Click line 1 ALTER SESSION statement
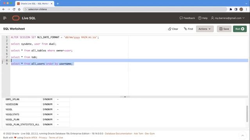 pyautogui.click(x=55, y=37)
